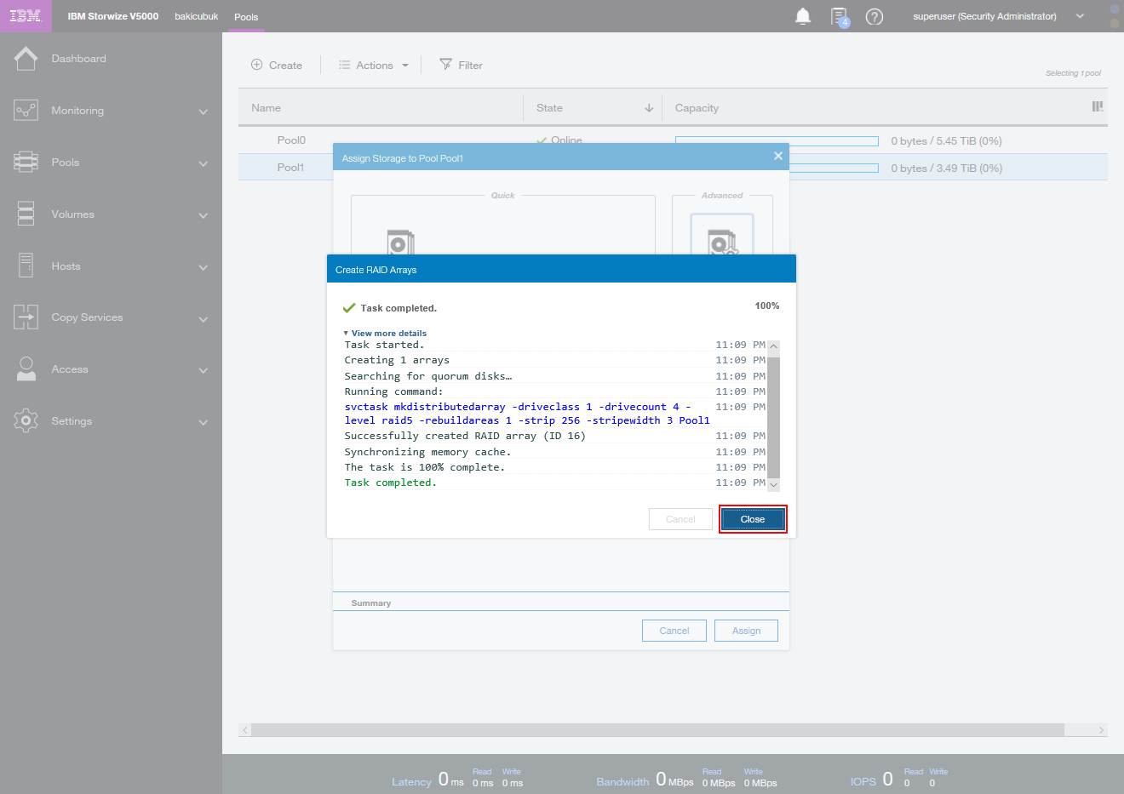Click the IOPS performance indicator
Image resolution: width=1124 pixels, height=794 pixels.
click(899, 779)
